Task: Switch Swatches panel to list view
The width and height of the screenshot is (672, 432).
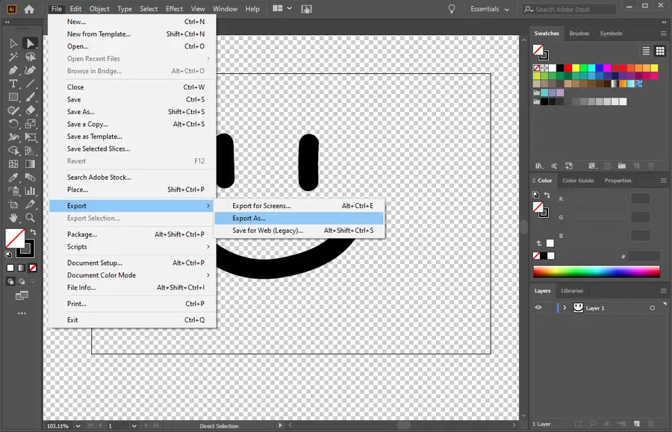Action: tap(647, 51)
